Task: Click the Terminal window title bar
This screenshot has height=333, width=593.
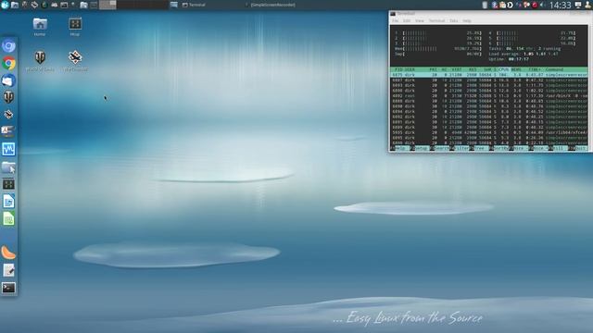Action: click(489, 14)
